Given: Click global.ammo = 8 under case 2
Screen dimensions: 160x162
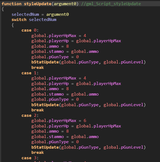Looking at the screenshot, I should tap(50, 131).
